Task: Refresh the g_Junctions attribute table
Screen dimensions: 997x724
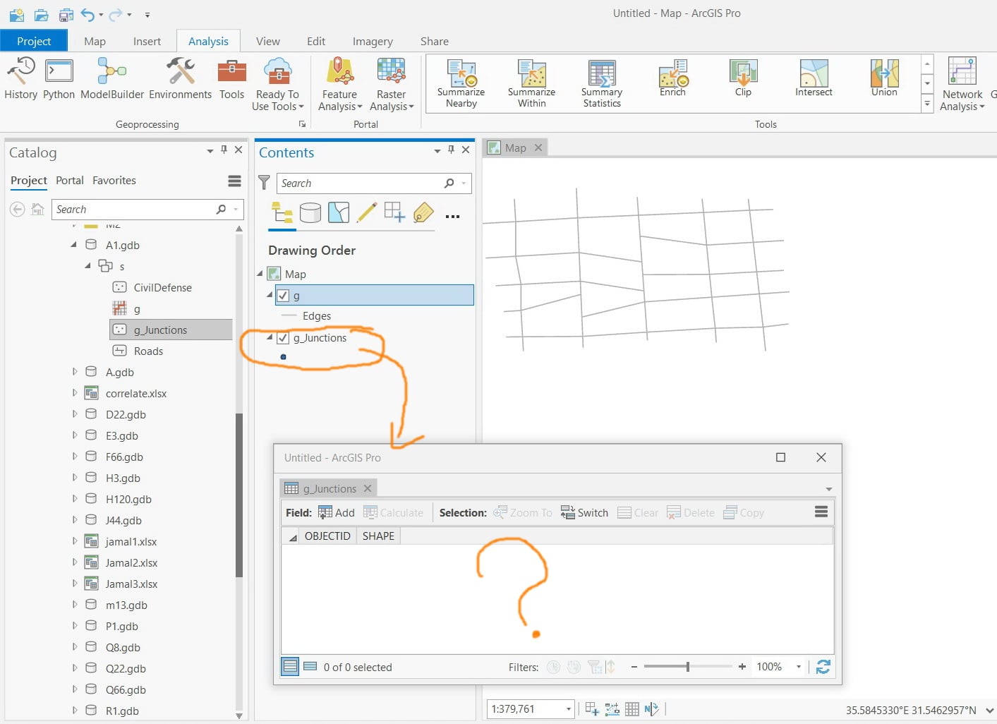Action: pos(823,667)
